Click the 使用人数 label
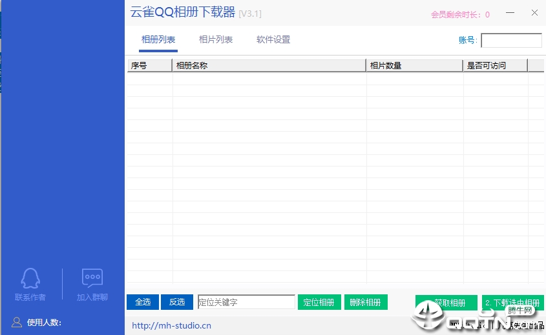This screenshot has width=546, height=335. click(44, 323)
